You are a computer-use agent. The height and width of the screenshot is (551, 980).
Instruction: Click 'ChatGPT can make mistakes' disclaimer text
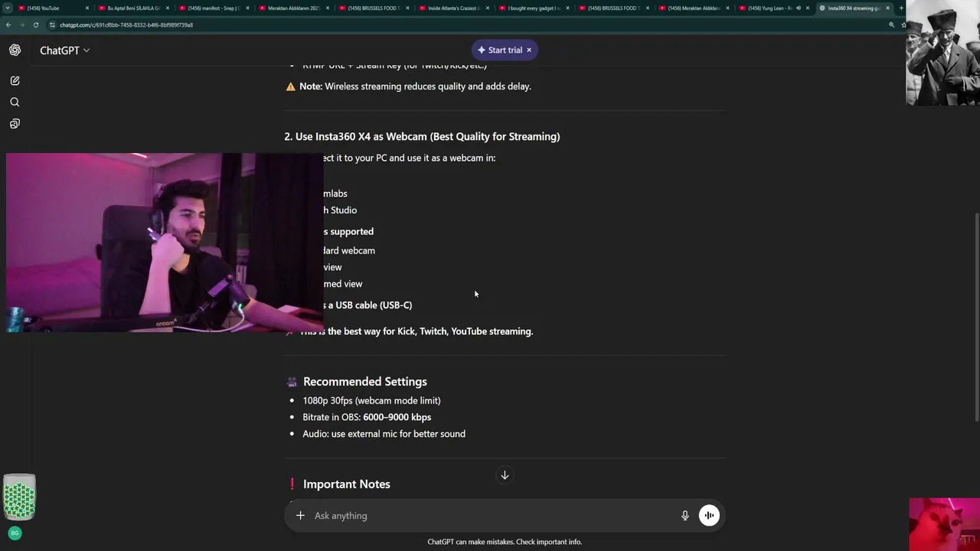coord(505,542)
